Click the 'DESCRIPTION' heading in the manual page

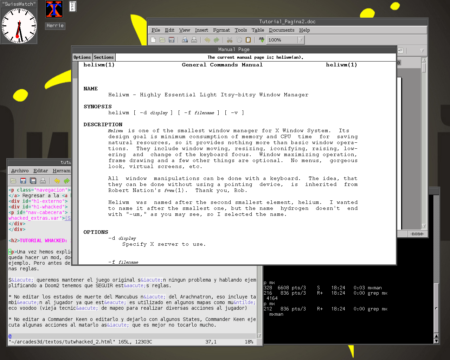click(103, 124)
